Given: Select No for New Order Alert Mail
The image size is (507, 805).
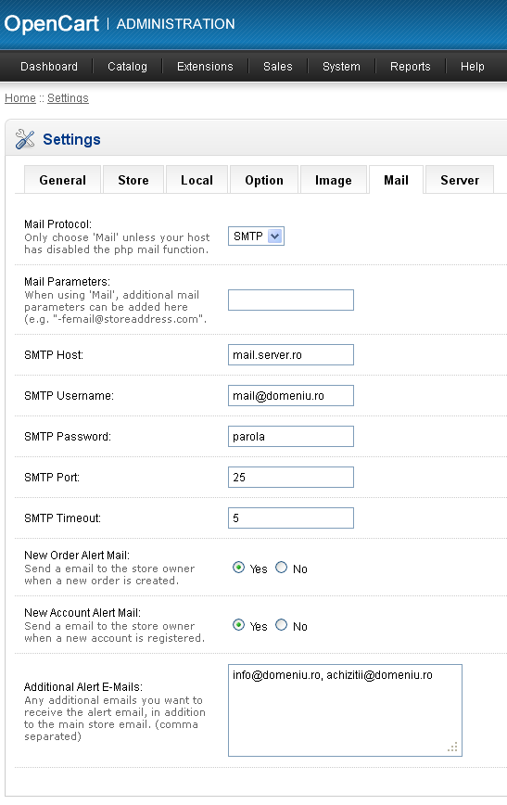Looking at the screenshot, I should pyautogui.click(x=281, y=568).
